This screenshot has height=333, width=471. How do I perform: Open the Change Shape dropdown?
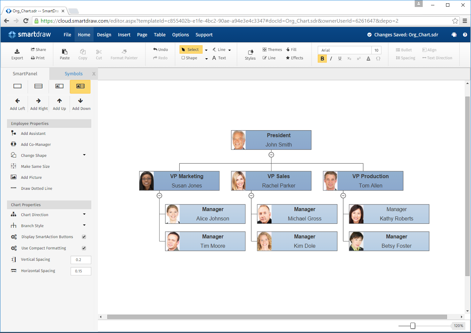pos(84,155)
